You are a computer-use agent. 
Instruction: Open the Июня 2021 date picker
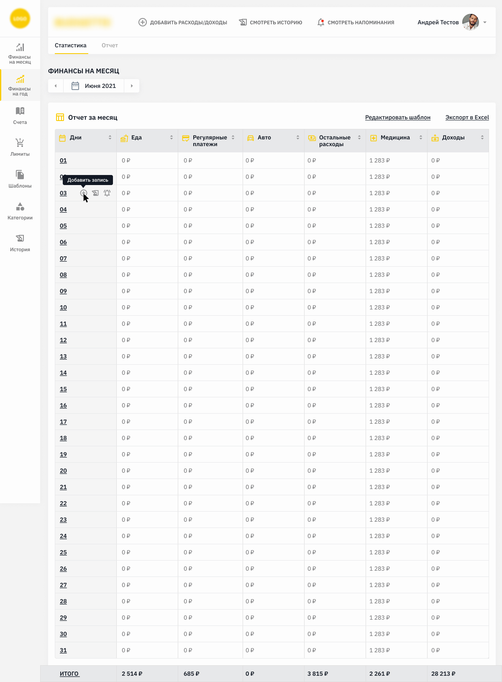pos(94,86)
